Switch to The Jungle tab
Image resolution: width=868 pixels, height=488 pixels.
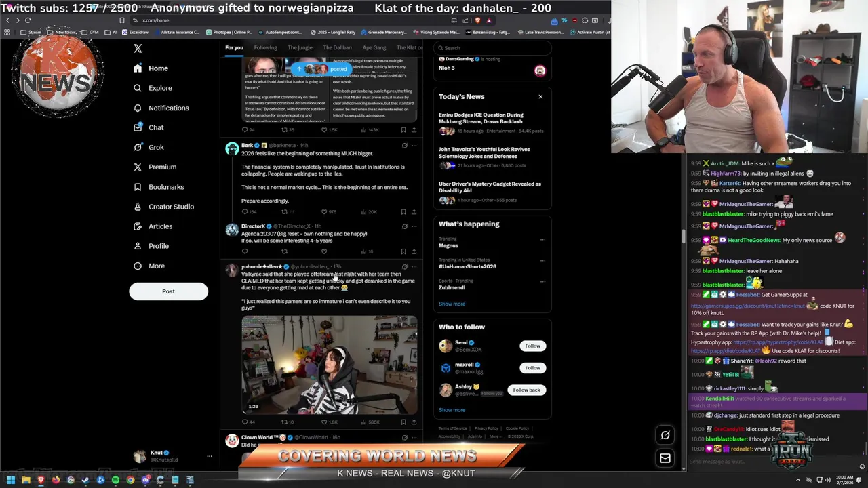tap(300, 48)
